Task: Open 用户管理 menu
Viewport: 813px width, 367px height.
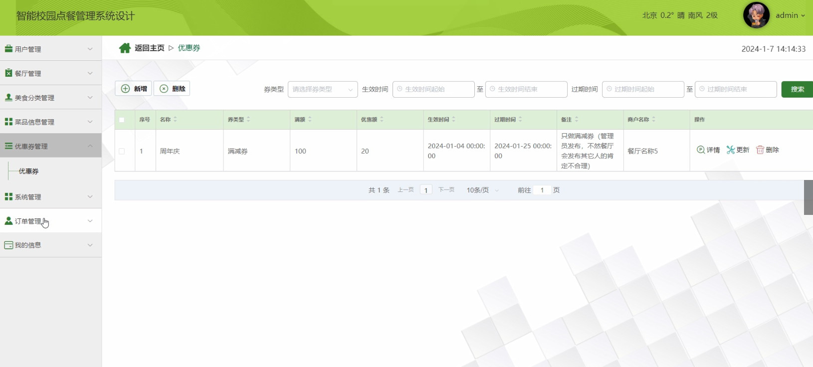Action: tap(51, 49)
